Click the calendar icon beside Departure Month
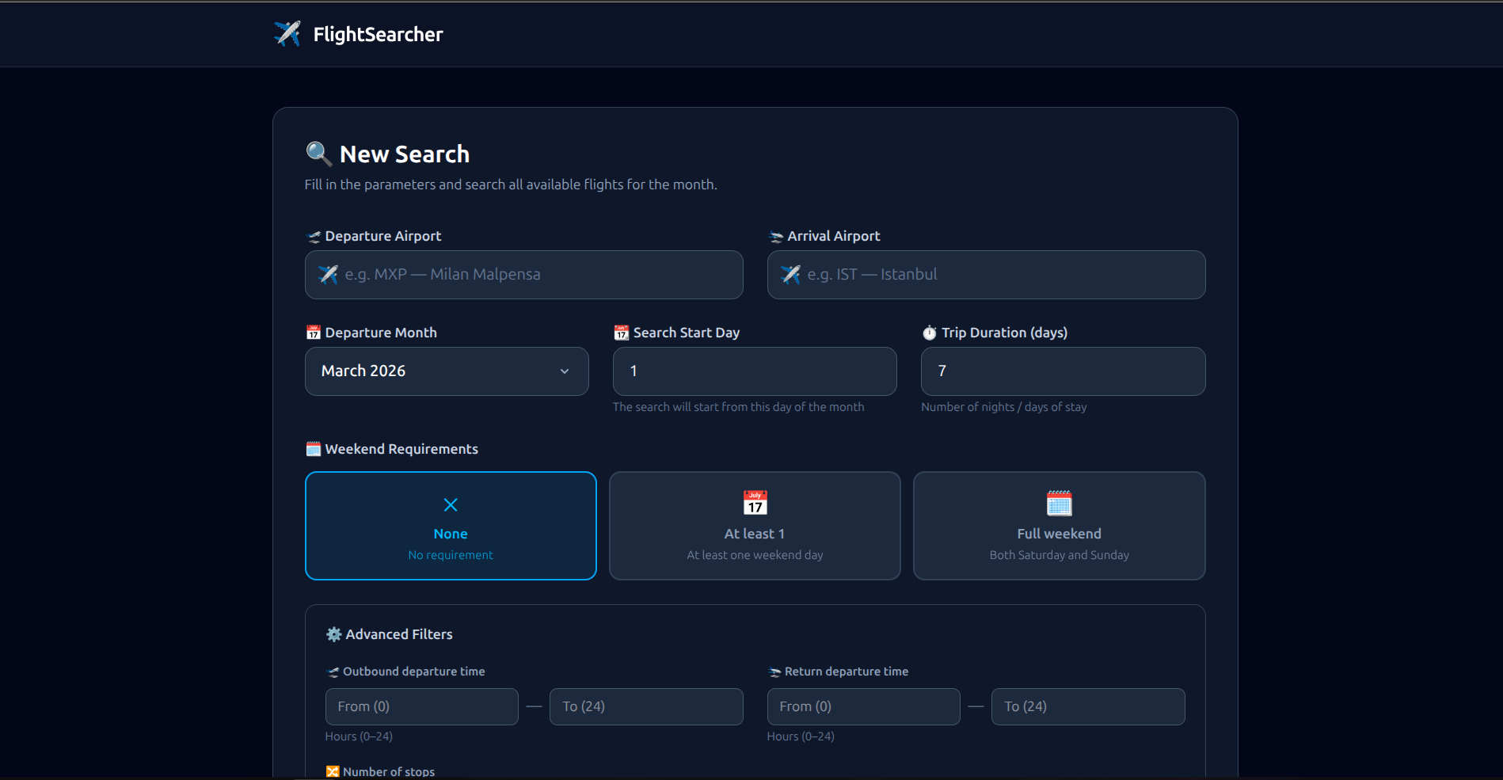The image size is (1503, 780). click(x=313, y=333)
